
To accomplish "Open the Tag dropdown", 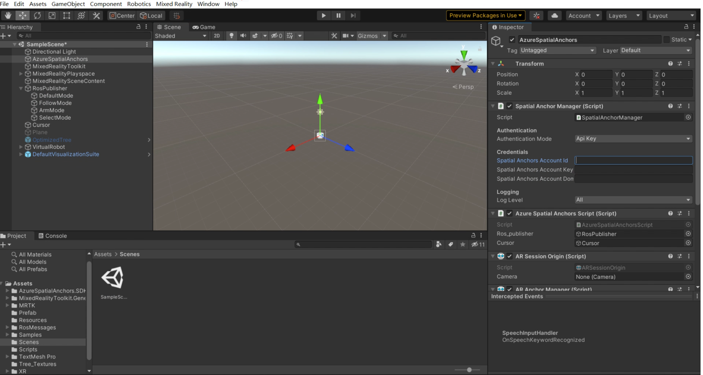I will click(557, 50).
